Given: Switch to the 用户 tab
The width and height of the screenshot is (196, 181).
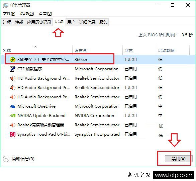Looking at the screenshot, I should pyautogui.click(x=71, y=22).
